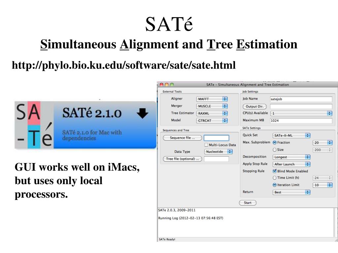The height and width of the screenshot is (253, 338).
Task: Click the Output Dir. button
Action: click(254, 106)
